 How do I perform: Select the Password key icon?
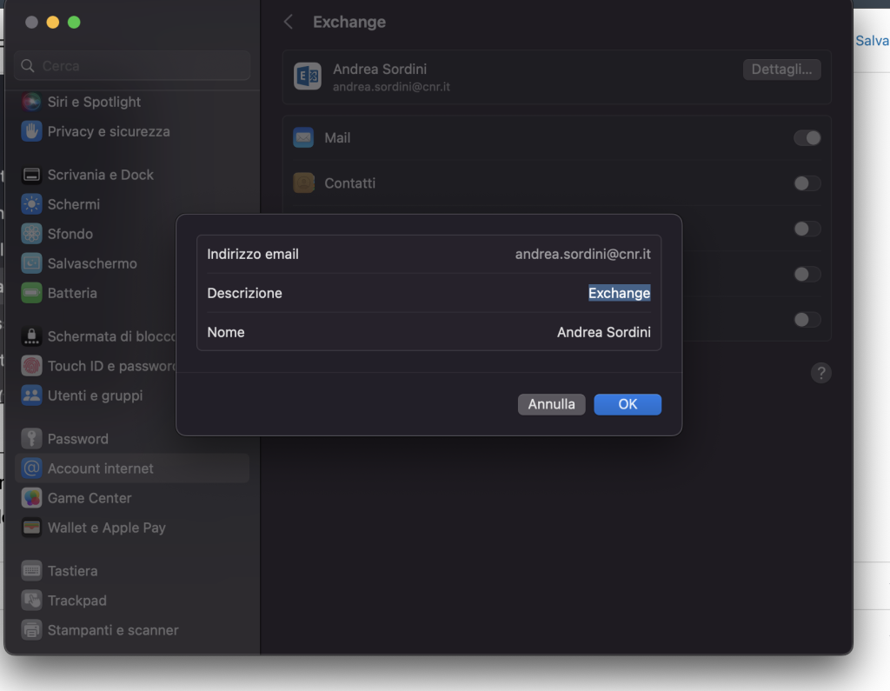tap(32, 438)
